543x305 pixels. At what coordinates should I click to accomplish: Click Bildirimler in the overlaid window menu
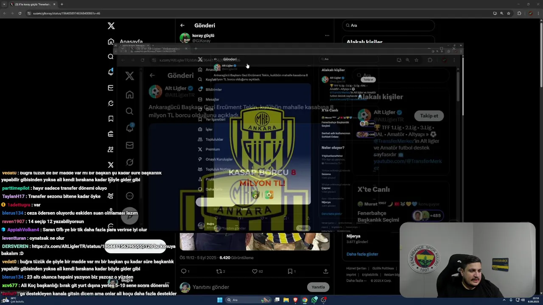point(214,89)
